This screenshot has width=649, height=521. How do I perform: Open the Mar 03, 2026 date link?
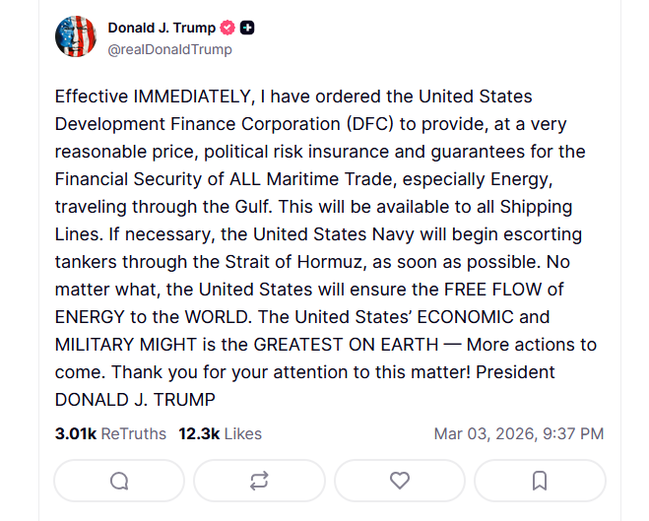[x=482, y=433]
